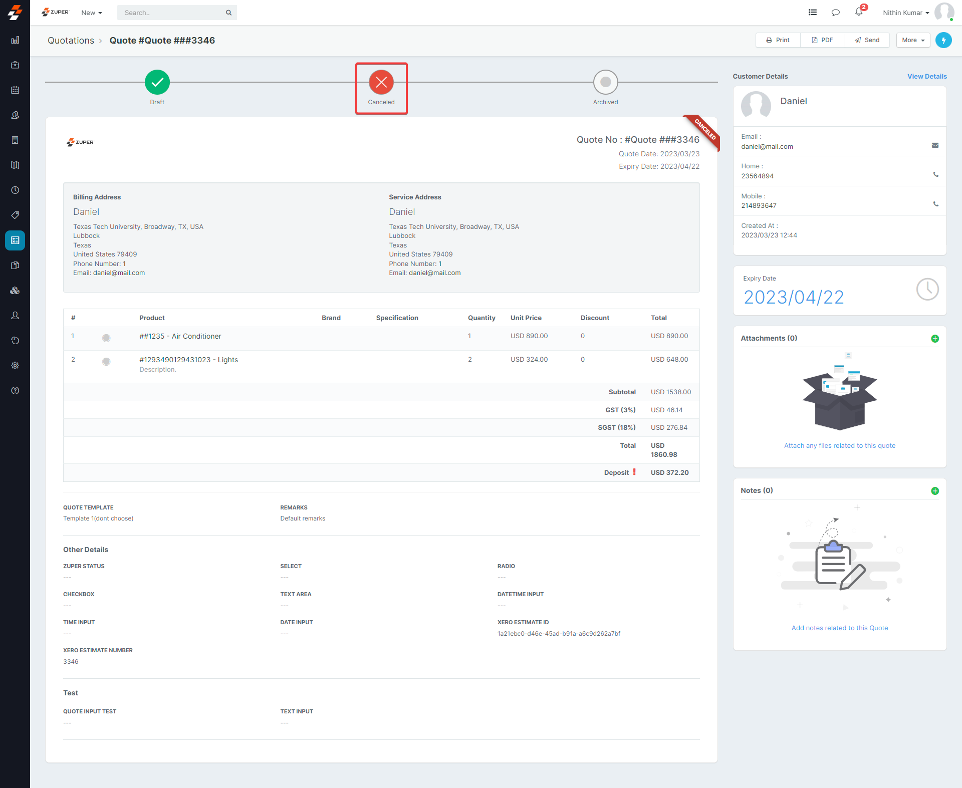Screen dimensions: 962x788
Task: Call the mobile number via phone icon
Action: coord(935,204)
